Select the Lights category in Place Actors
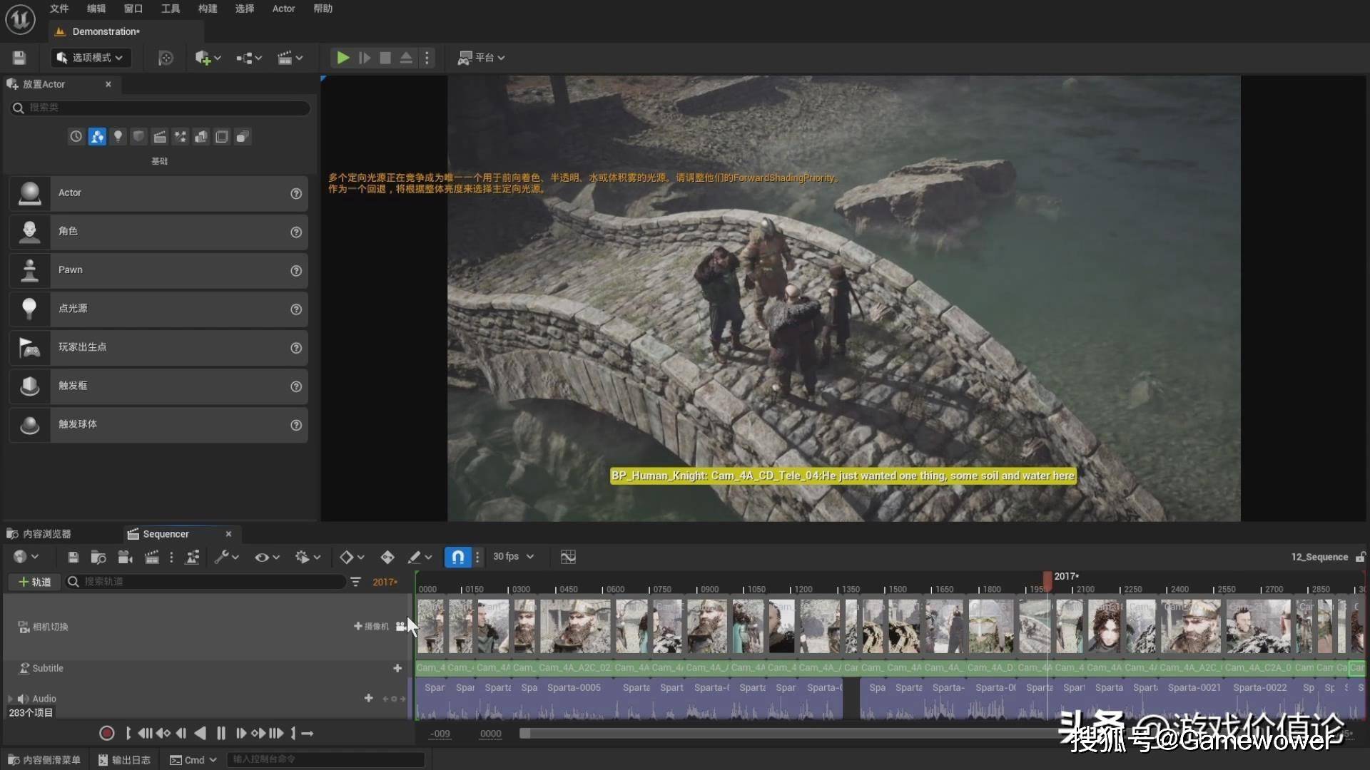The image size is (1370, 770). pos(118,136)
